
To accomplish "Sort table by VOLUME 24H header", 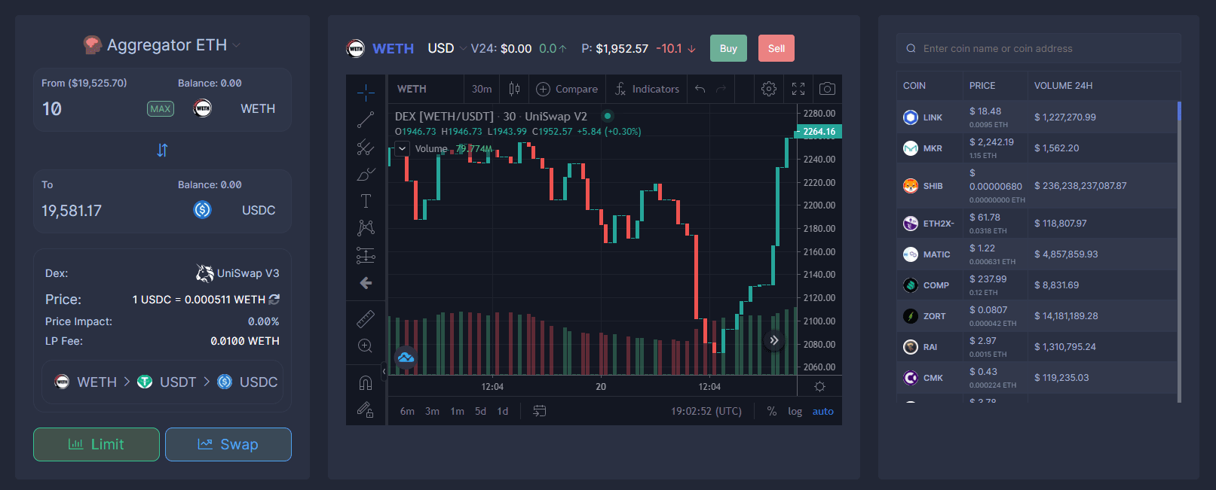I will coord(1063,86).
